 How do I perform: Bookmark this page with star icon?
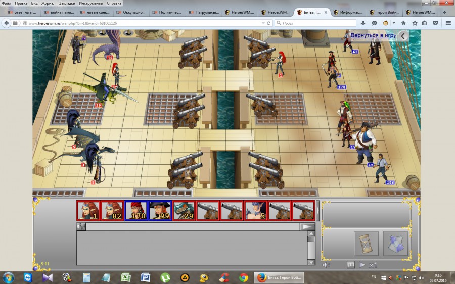(x=415, y=23)
